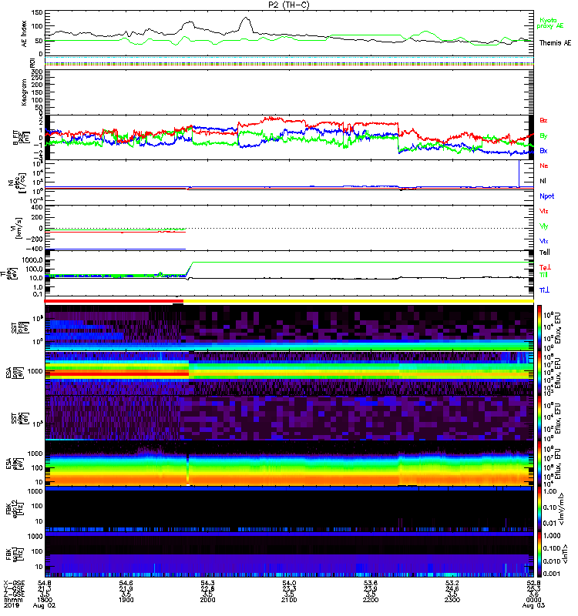Click the "<|mV/m|>" color bar unit label
Screen dimensions: 578x616
[x=563, y=509]
